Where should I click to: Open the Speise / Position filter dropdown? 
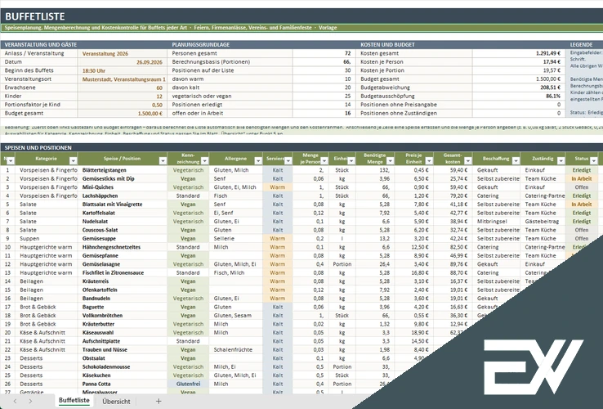(163, 161)
